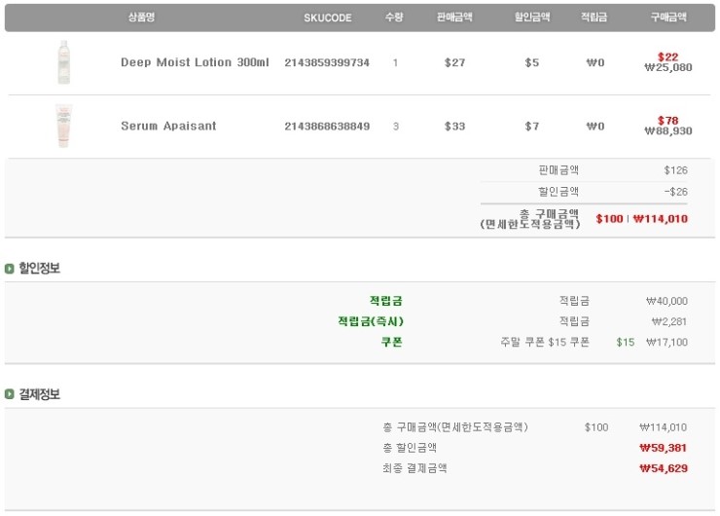Viewport: 720px width, 516px height.
Task: Select SKU code 2143859399734
Action: point(327,62)
